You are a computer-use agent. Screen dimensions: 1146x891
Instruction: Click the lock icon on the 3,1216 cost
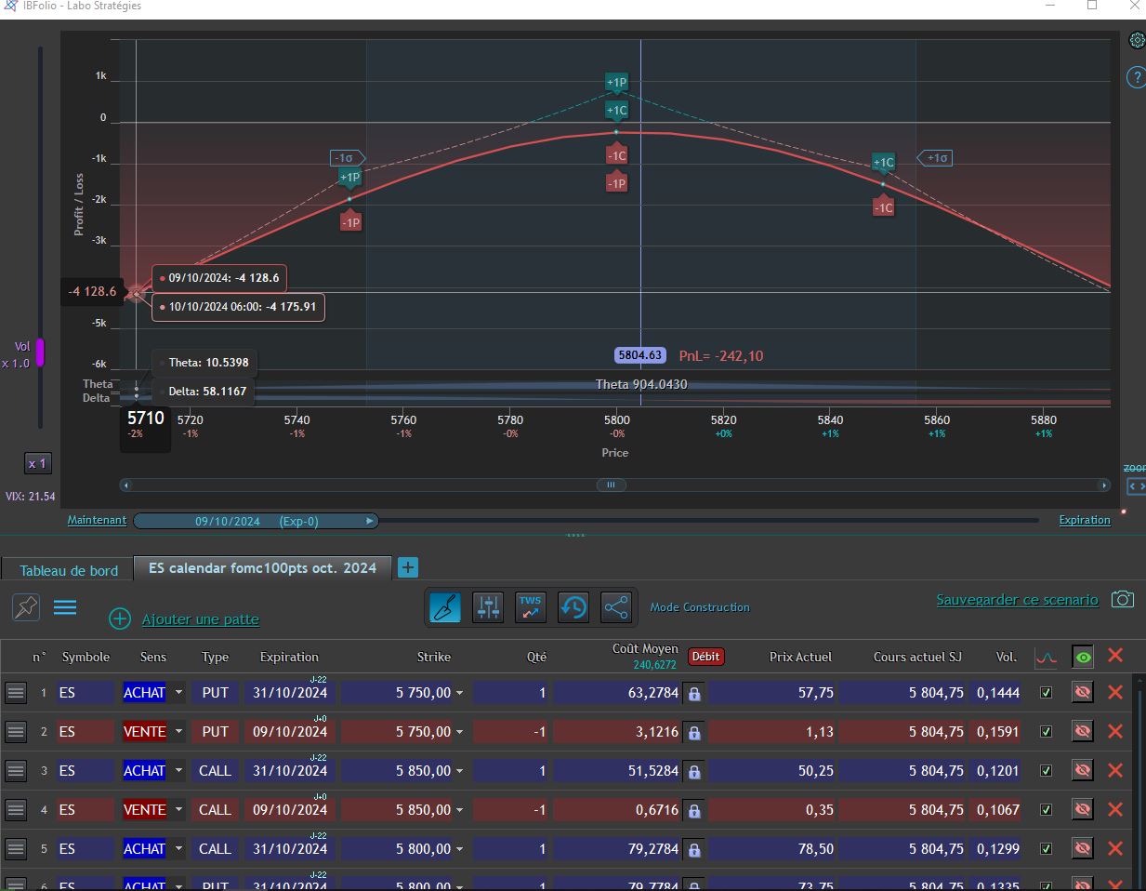point(694,732)
